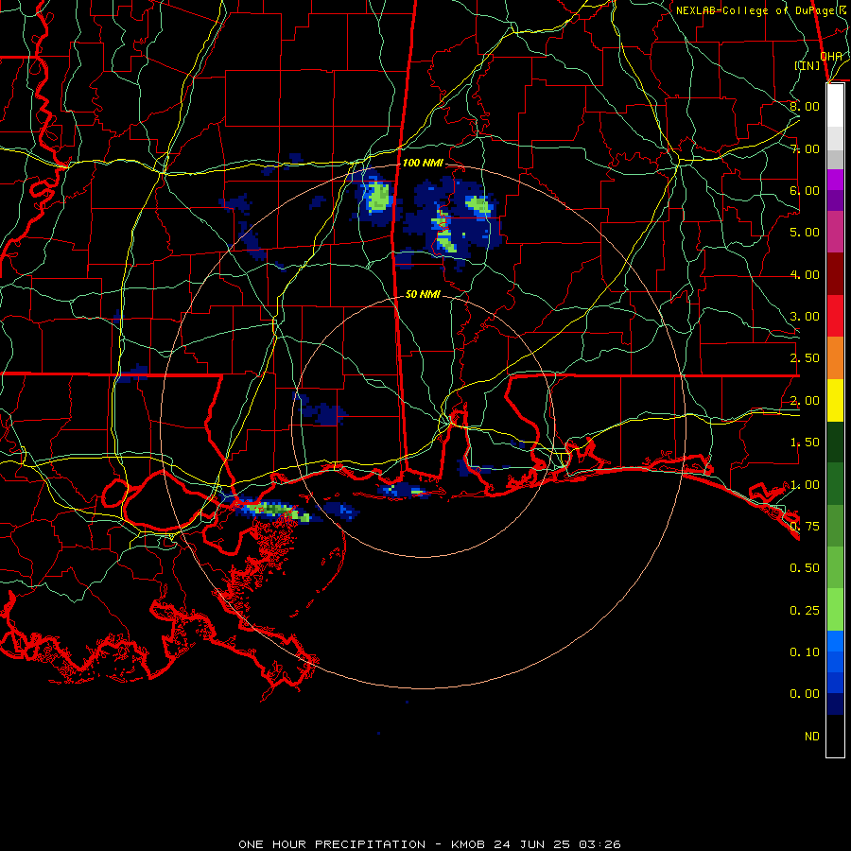Click the 2.00 legend value
851x851 pixels.
(805, 401)
